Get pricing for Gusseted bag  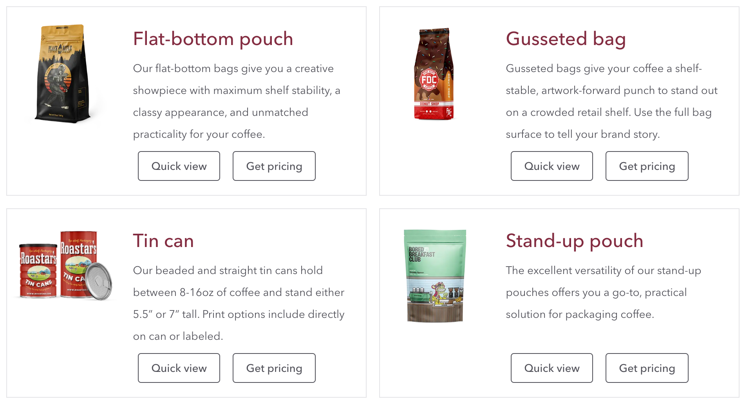pyautogui.click(x=647, y=166)
